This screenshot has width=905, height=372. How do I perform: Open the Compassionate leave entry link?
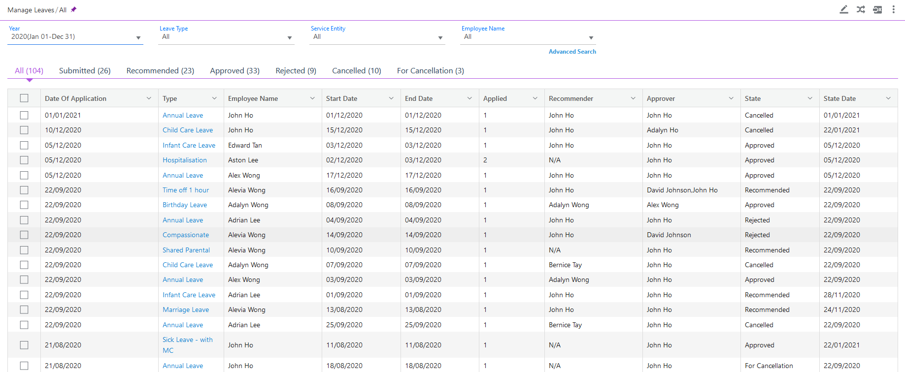point(186,235)
